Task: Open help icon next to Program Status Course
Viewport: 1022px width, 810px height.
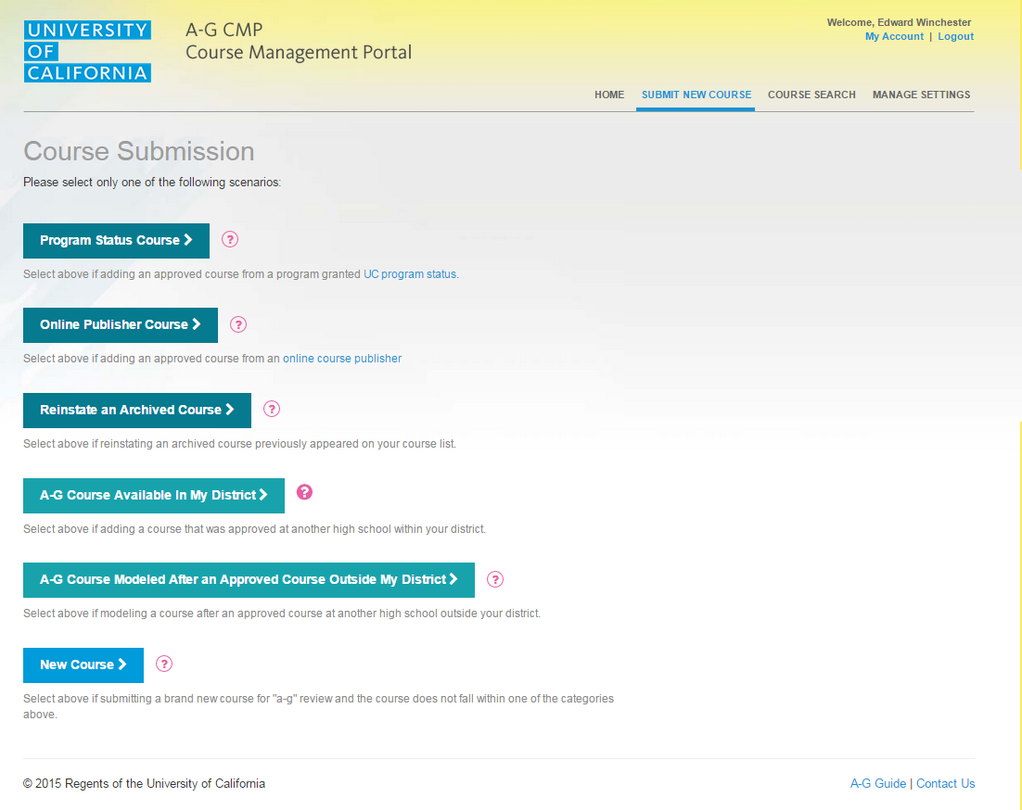Action: click(x=229, y=240)
